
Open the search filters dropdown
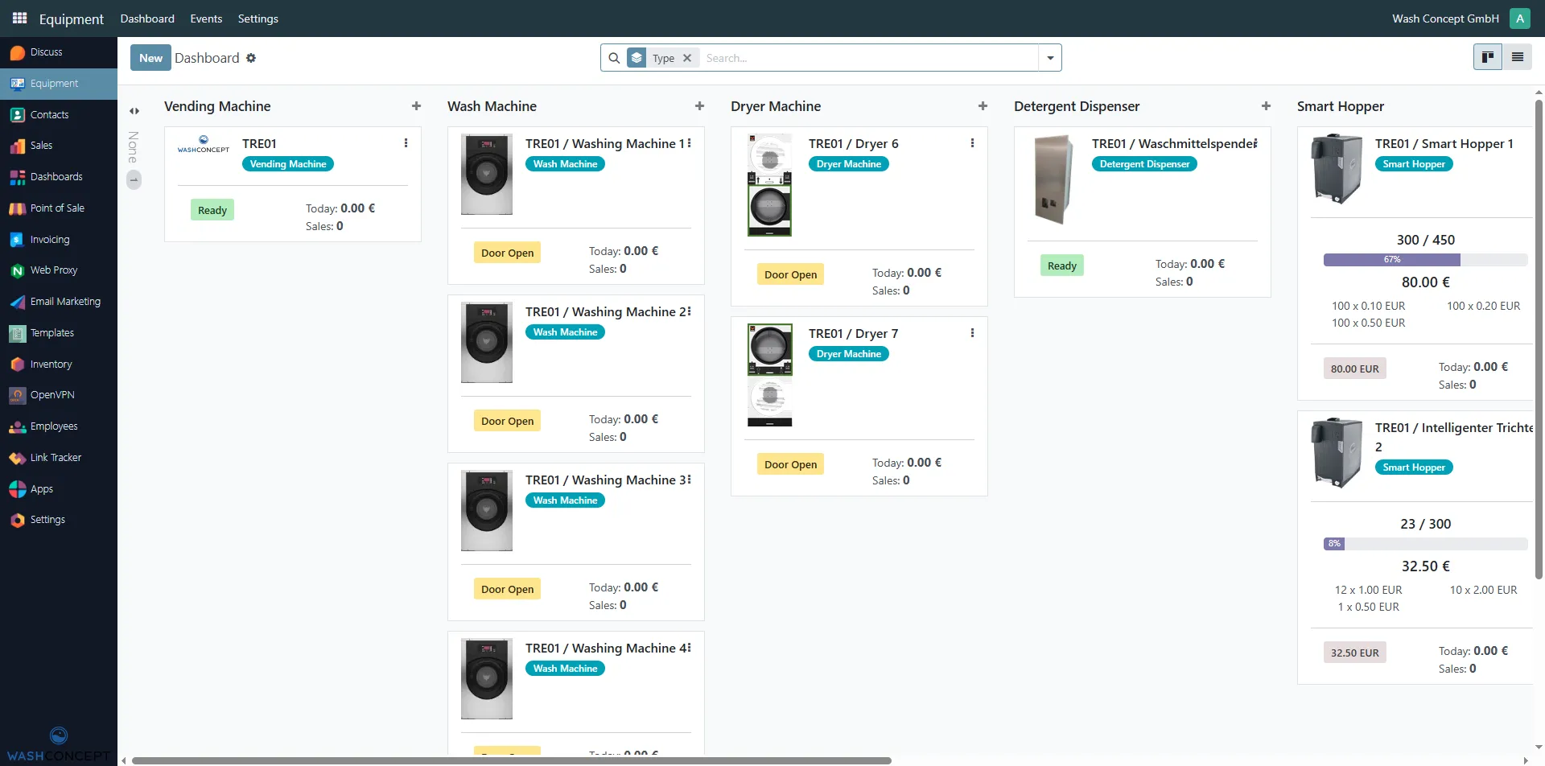tap(1050, 57)
